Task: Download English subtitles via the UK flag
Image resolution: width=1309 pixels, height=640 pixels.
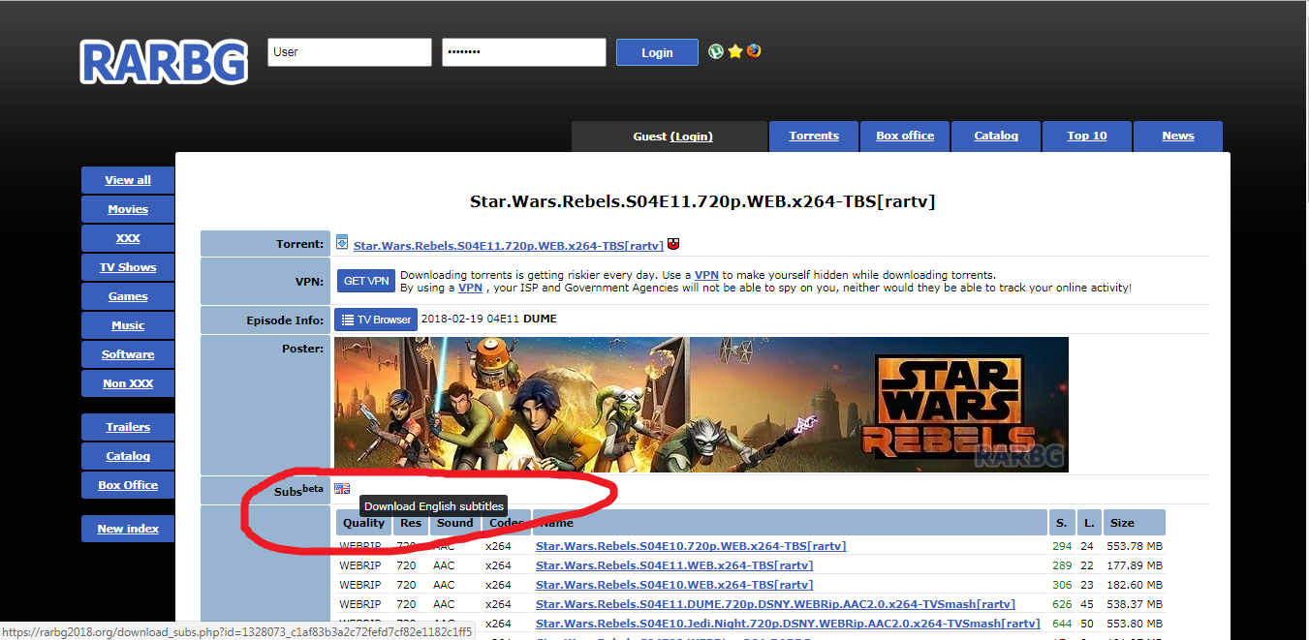Action: tap(342, 489)
